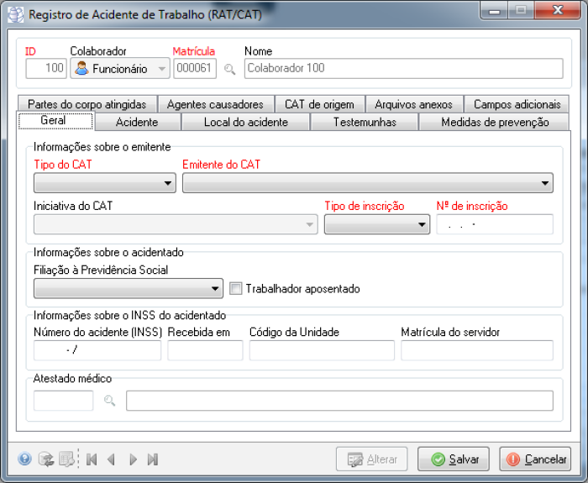This screenshot has height=483, width=588.
Task: Enable the Trabalhador aposentado checkbox
Action: click(236, 289)
